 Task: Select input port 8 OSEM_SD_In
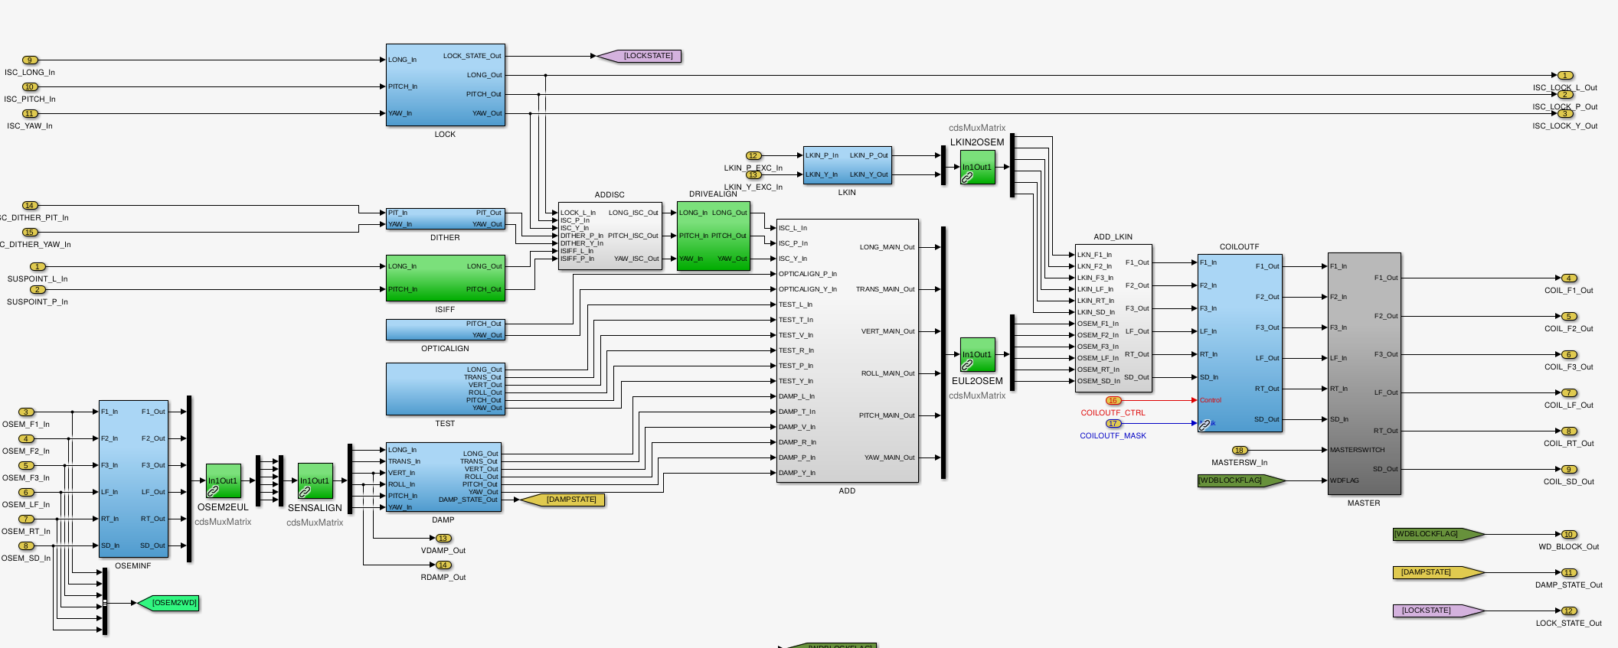coord(26,545)
